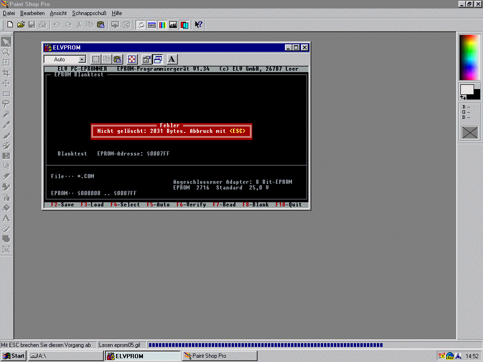Open the Datei menu
This screenshot has width=483, height=362.
pos(8,13)
